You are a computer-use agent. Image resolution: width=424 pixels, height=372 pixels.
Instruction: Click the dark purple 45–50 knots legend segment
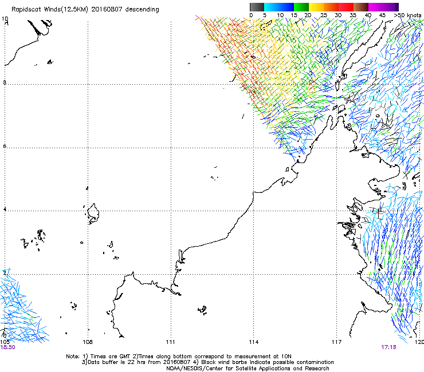(391, 7)
